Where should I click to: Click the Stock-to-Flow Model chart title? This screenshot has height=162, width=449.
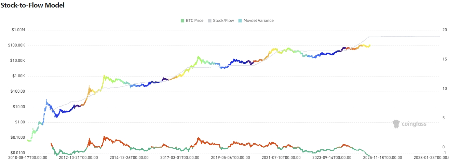point(32,5)
